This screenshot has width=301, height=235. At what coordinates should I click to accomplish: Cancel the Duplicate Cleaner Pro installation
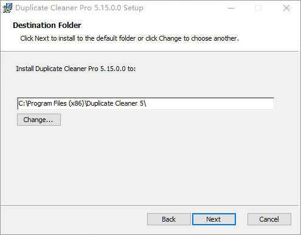269,219
